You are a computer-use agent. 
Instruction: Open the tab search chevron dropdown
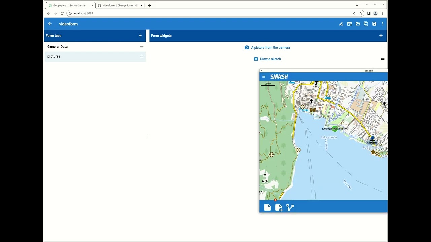coord(357,5)
